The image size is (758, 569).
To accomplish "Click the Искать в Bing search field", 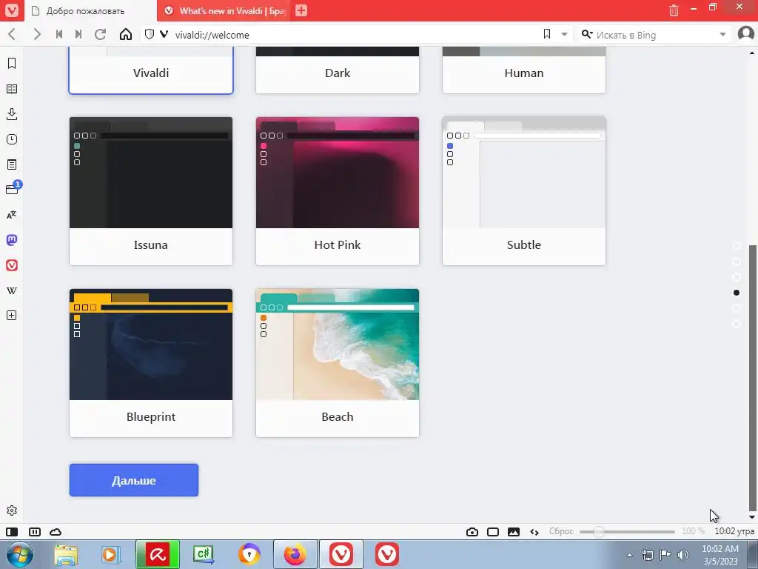I will pos(655,35).
